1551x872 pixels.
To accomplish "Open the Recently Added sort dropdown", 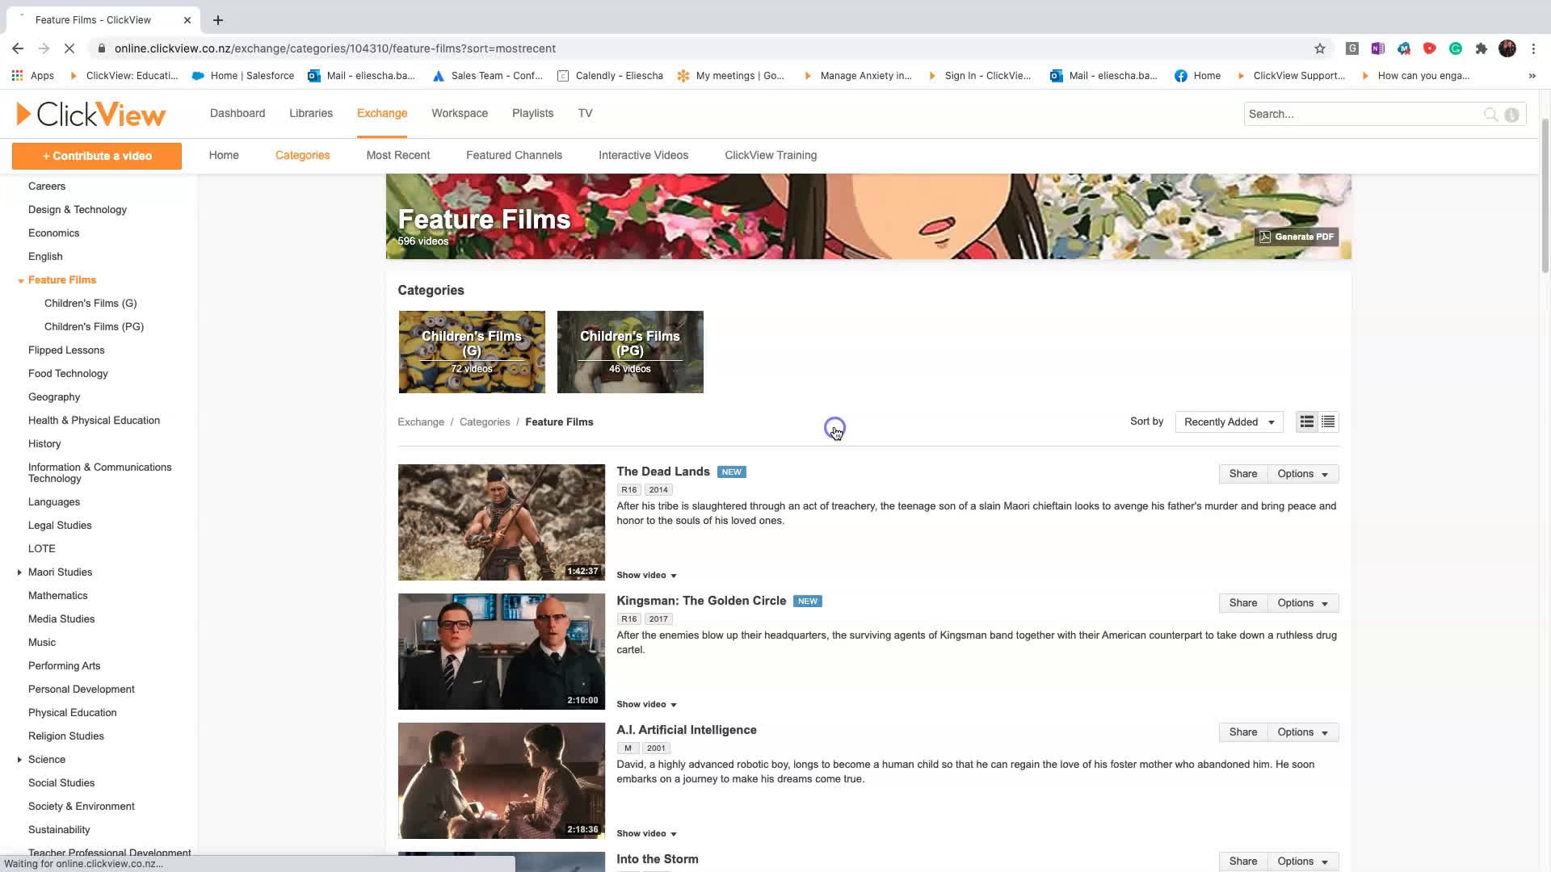I will pyautogui.click(x=1229, y=422).
